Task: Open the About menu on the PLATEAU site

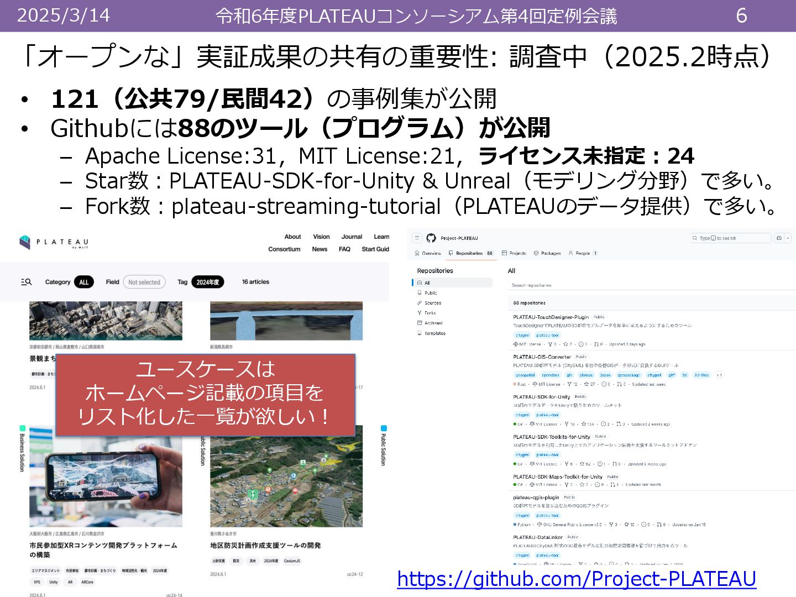Action: click(292, 237)
